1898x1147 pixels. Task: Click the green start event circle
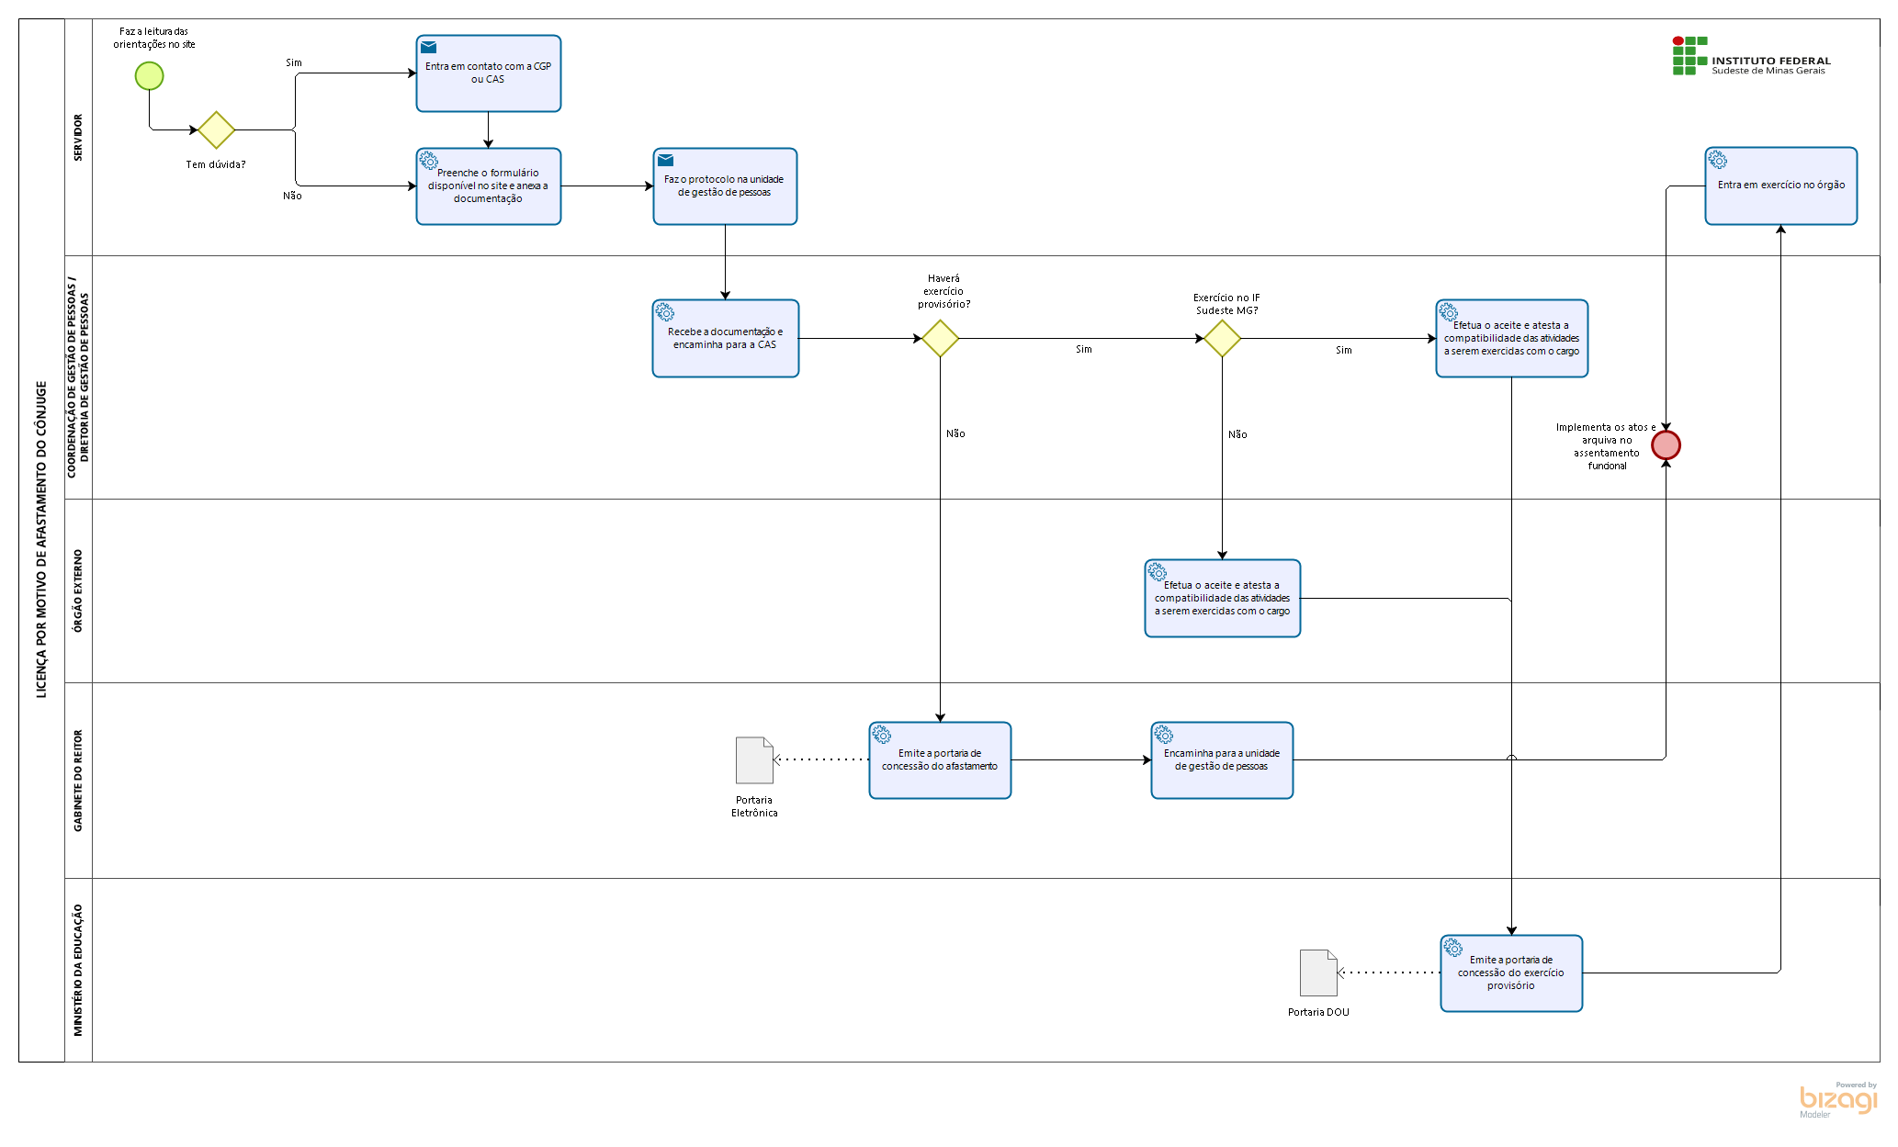click(150, 76)
